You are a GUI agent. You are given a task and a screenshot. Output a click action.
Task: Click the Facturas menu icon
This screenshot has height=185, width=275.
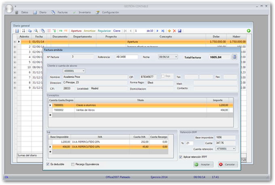click(53, 12)
